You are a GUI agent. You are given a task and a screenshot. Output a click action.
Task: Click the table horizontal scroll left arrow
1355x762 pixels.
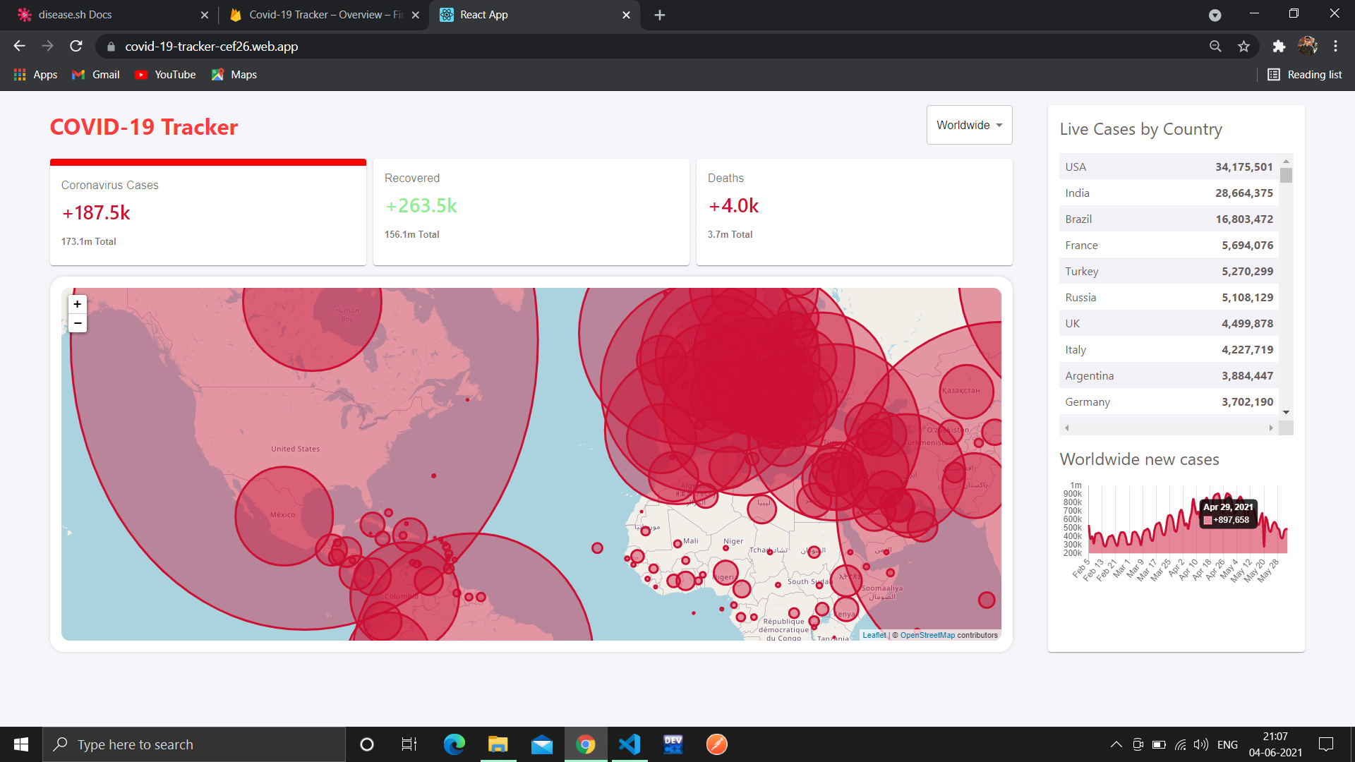(x=1067, y=428)
